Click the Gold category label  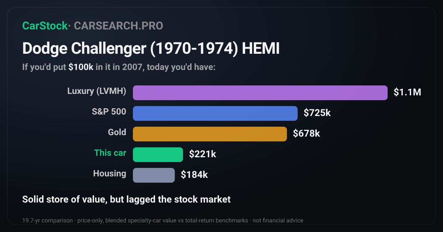pyautogui.click(x=117, y=132)
